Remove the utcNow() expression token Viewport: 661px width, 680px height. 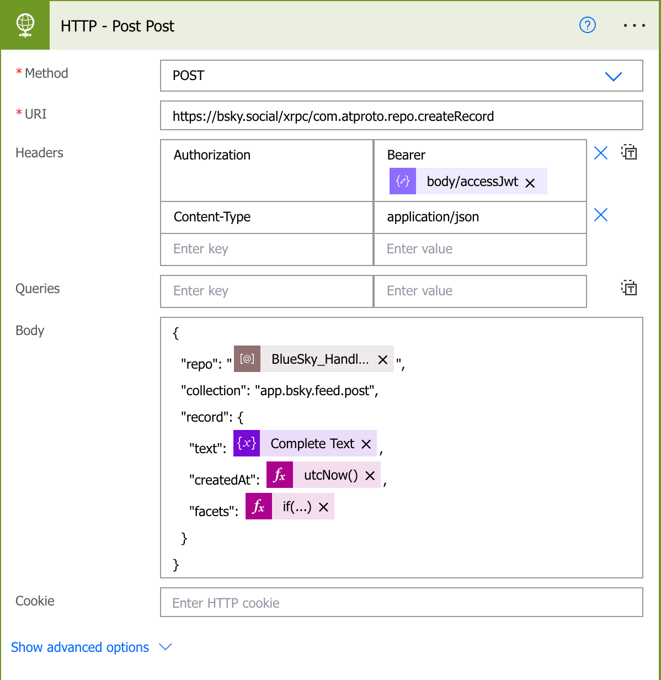click(370, 476)
